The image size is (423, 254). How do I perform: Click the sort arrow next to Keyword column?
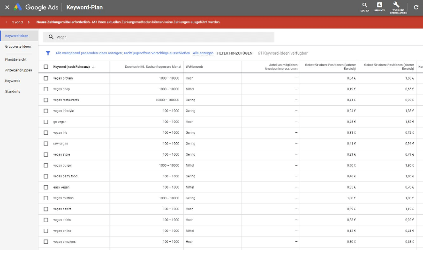pos(93,67)
